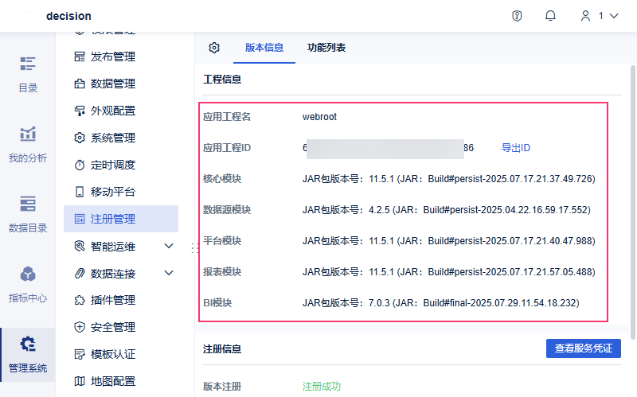The image size is (637, 397).
Task: Go to 目录 in the left sidebar
Action: [28, 75]
